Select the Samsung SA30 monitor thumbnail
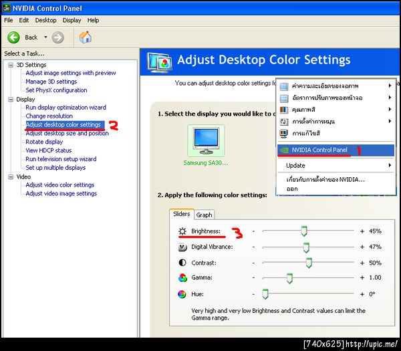The height and width of the screenshot is (351, 401). [x=206, y=140]
